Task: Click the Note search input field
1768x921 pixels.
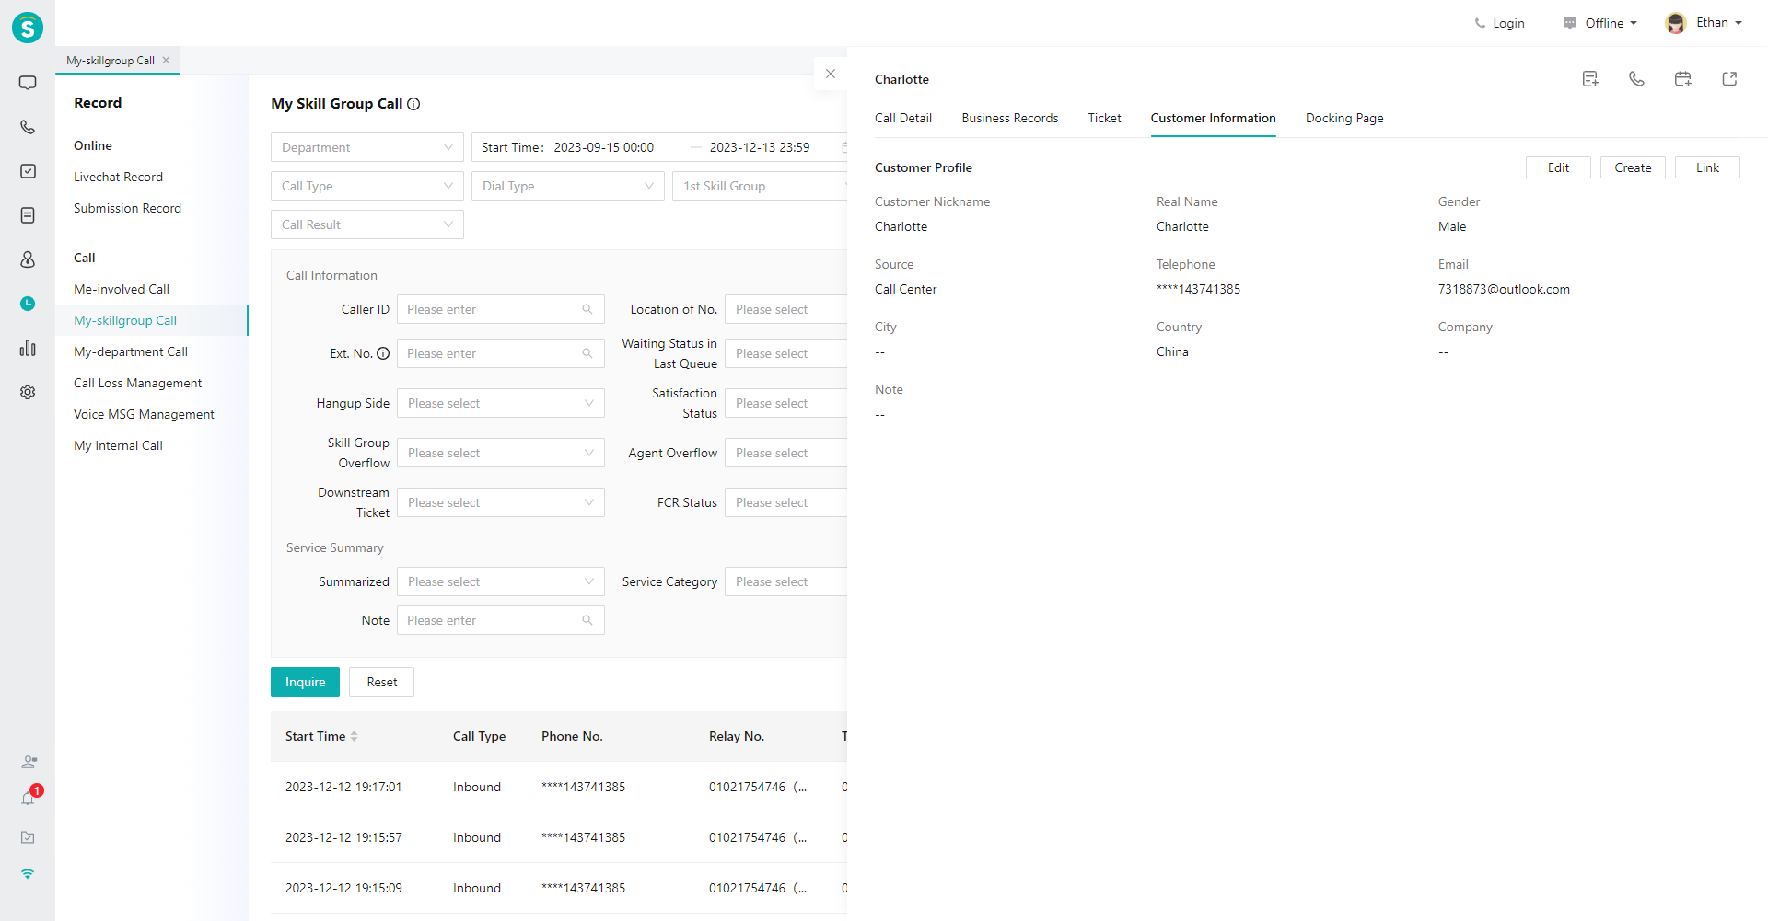Action: pyautogui.click(x=501, y=620)
